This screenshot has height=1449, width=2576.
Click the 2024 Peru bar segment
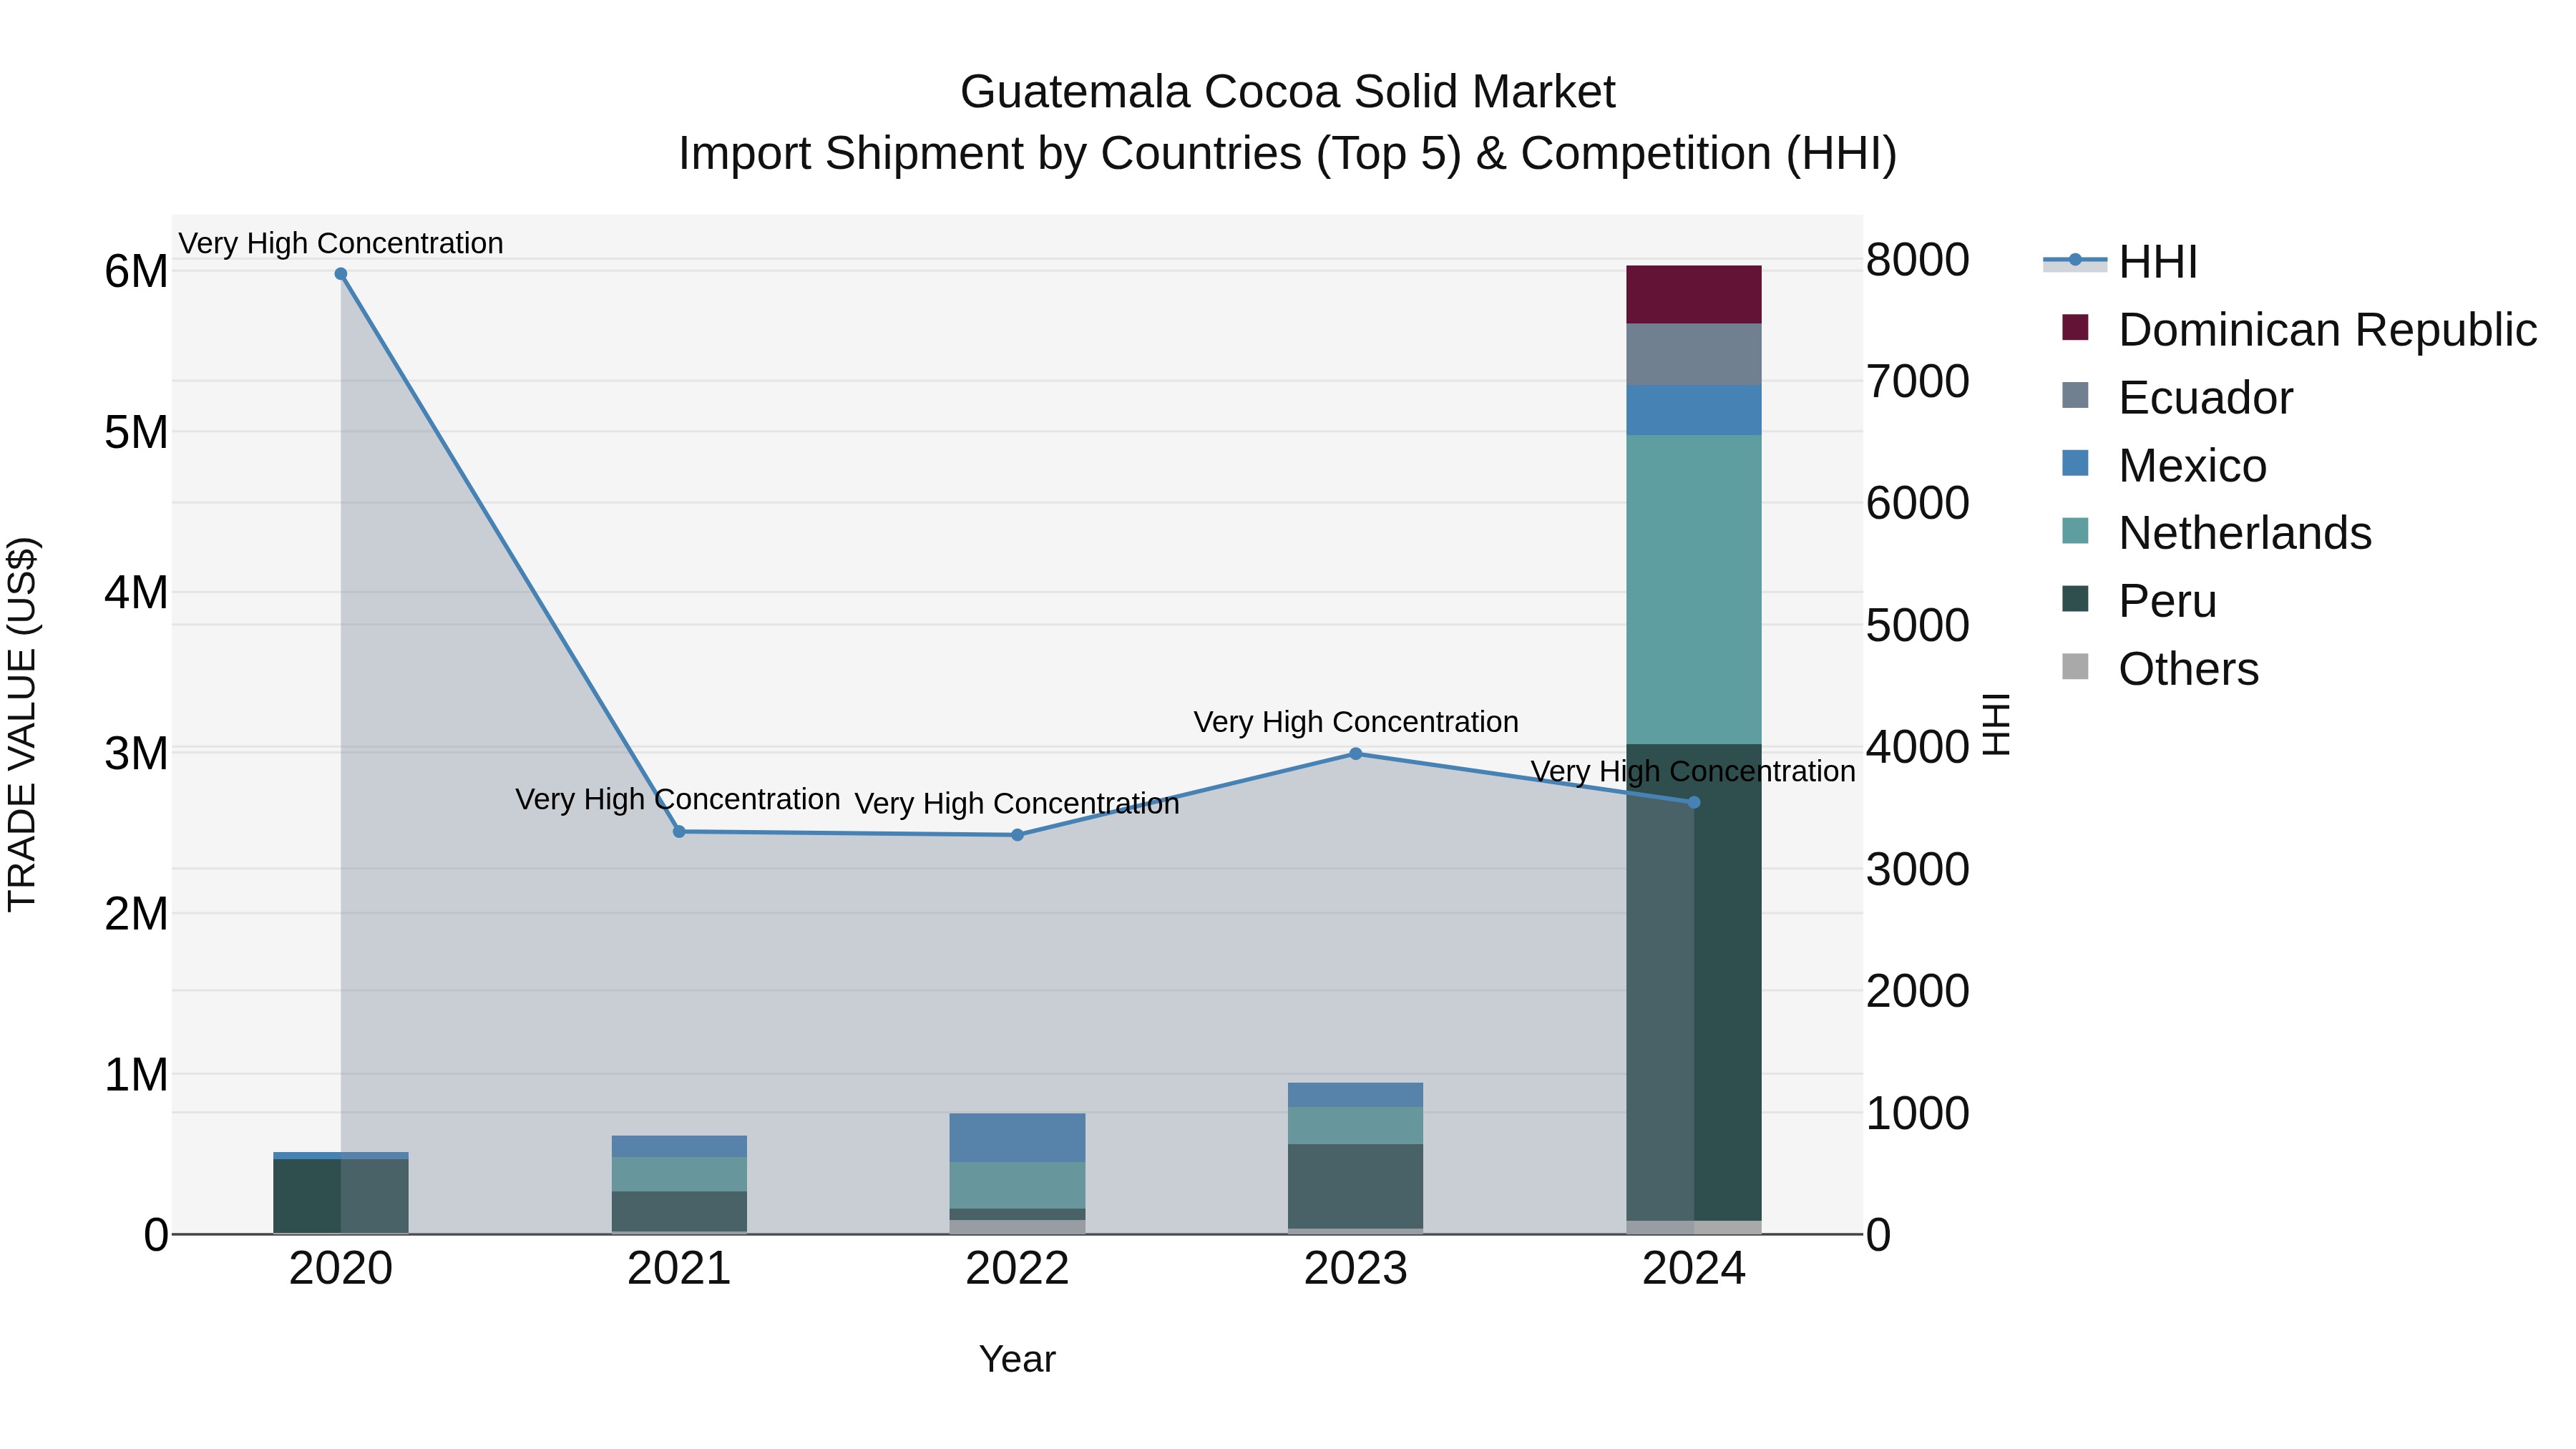tap(1694, 982)
